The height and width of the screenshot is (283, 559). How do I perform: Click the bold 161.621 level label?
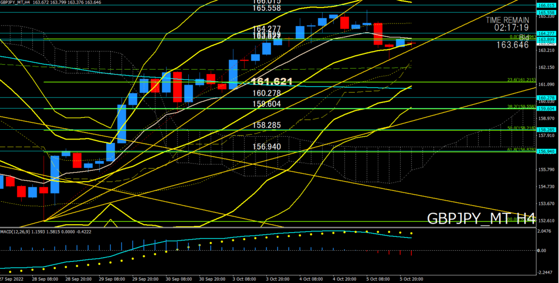point(272,81)
